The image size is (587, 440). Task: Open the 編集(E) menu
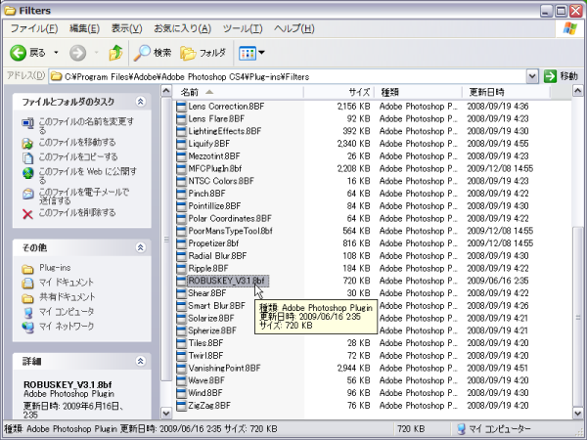tap(84, 28)
